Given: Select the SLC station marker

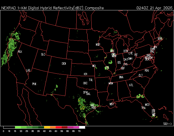Looking at the screenshot, I should (x=43, y=54).
